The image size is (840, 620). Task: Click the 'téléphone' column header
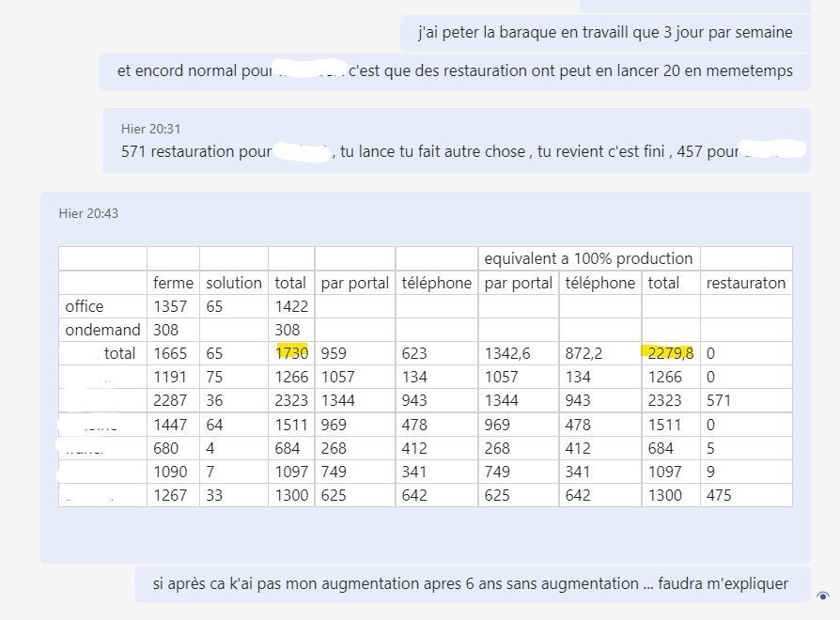436,282
